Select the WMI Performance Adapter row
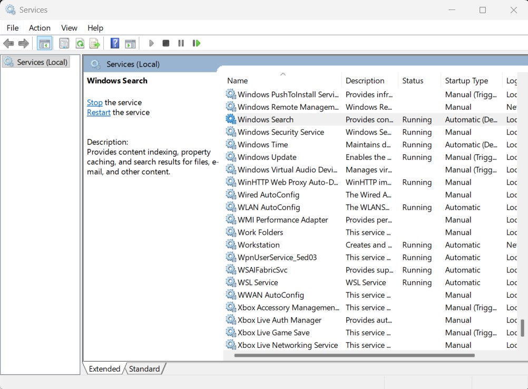 tap(370, 220)
